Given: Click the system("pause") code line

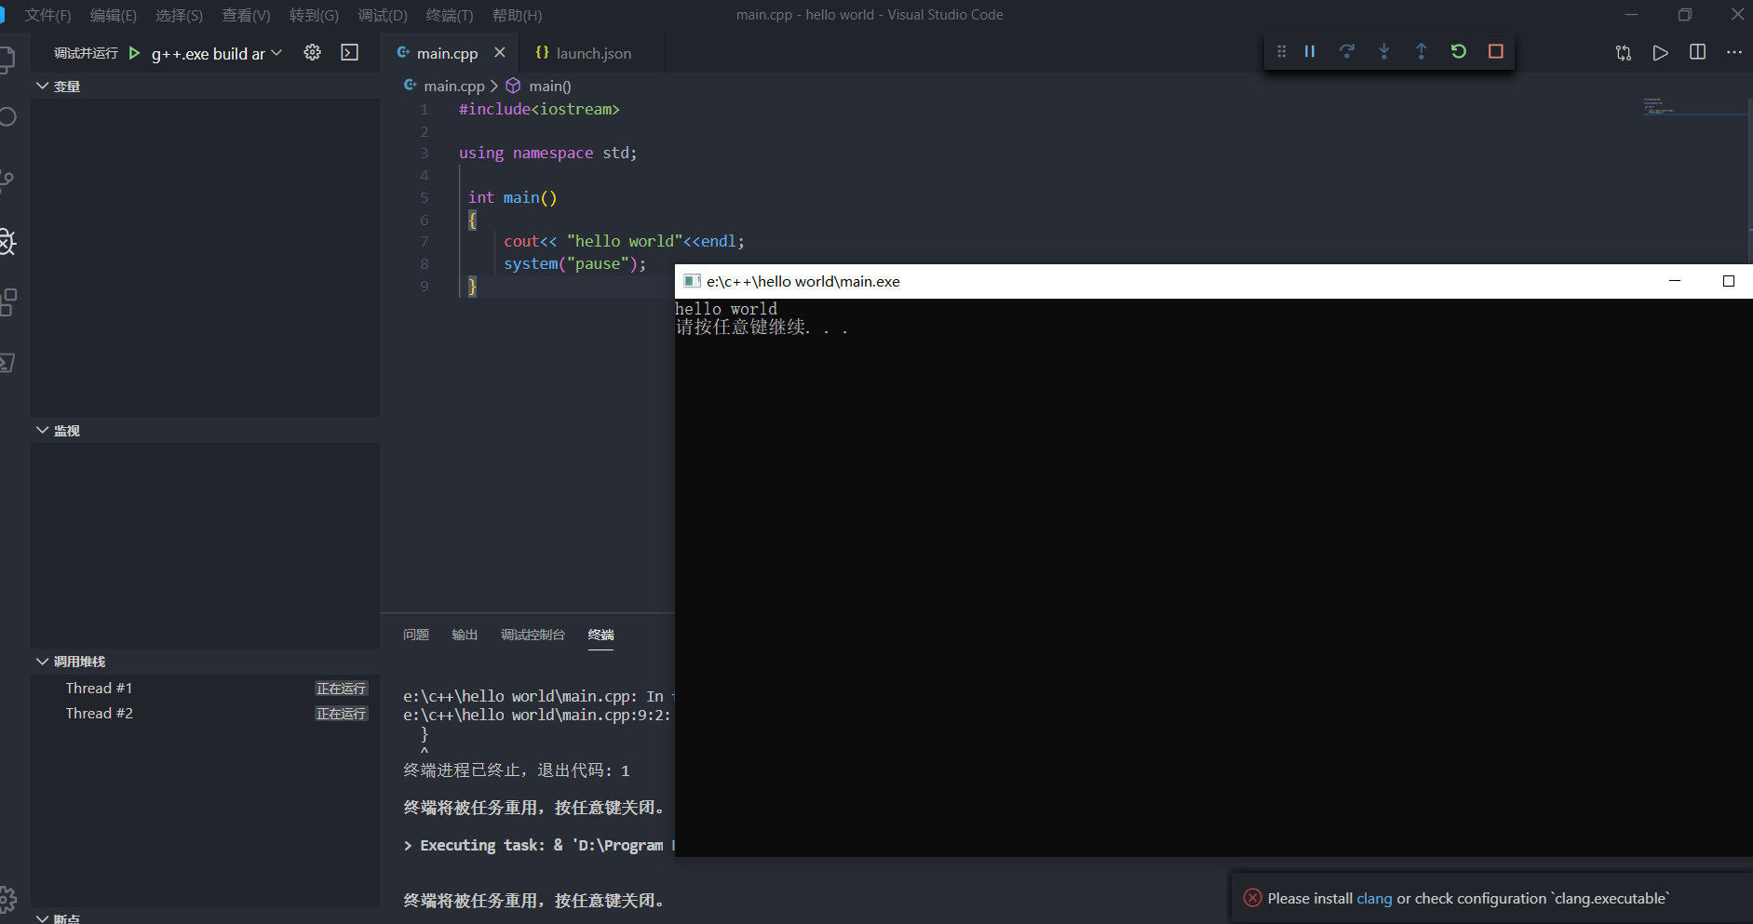Looking at the screenshot, I should [x=574, y=263].
